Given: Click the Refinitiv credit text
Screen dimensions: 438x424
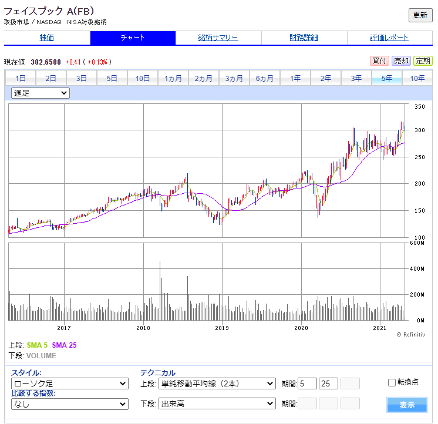Looking at the screenshot, I should point(411,335).
